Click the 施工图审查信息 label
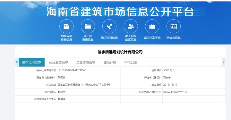231x120 pixels. [x=88, y=38]
